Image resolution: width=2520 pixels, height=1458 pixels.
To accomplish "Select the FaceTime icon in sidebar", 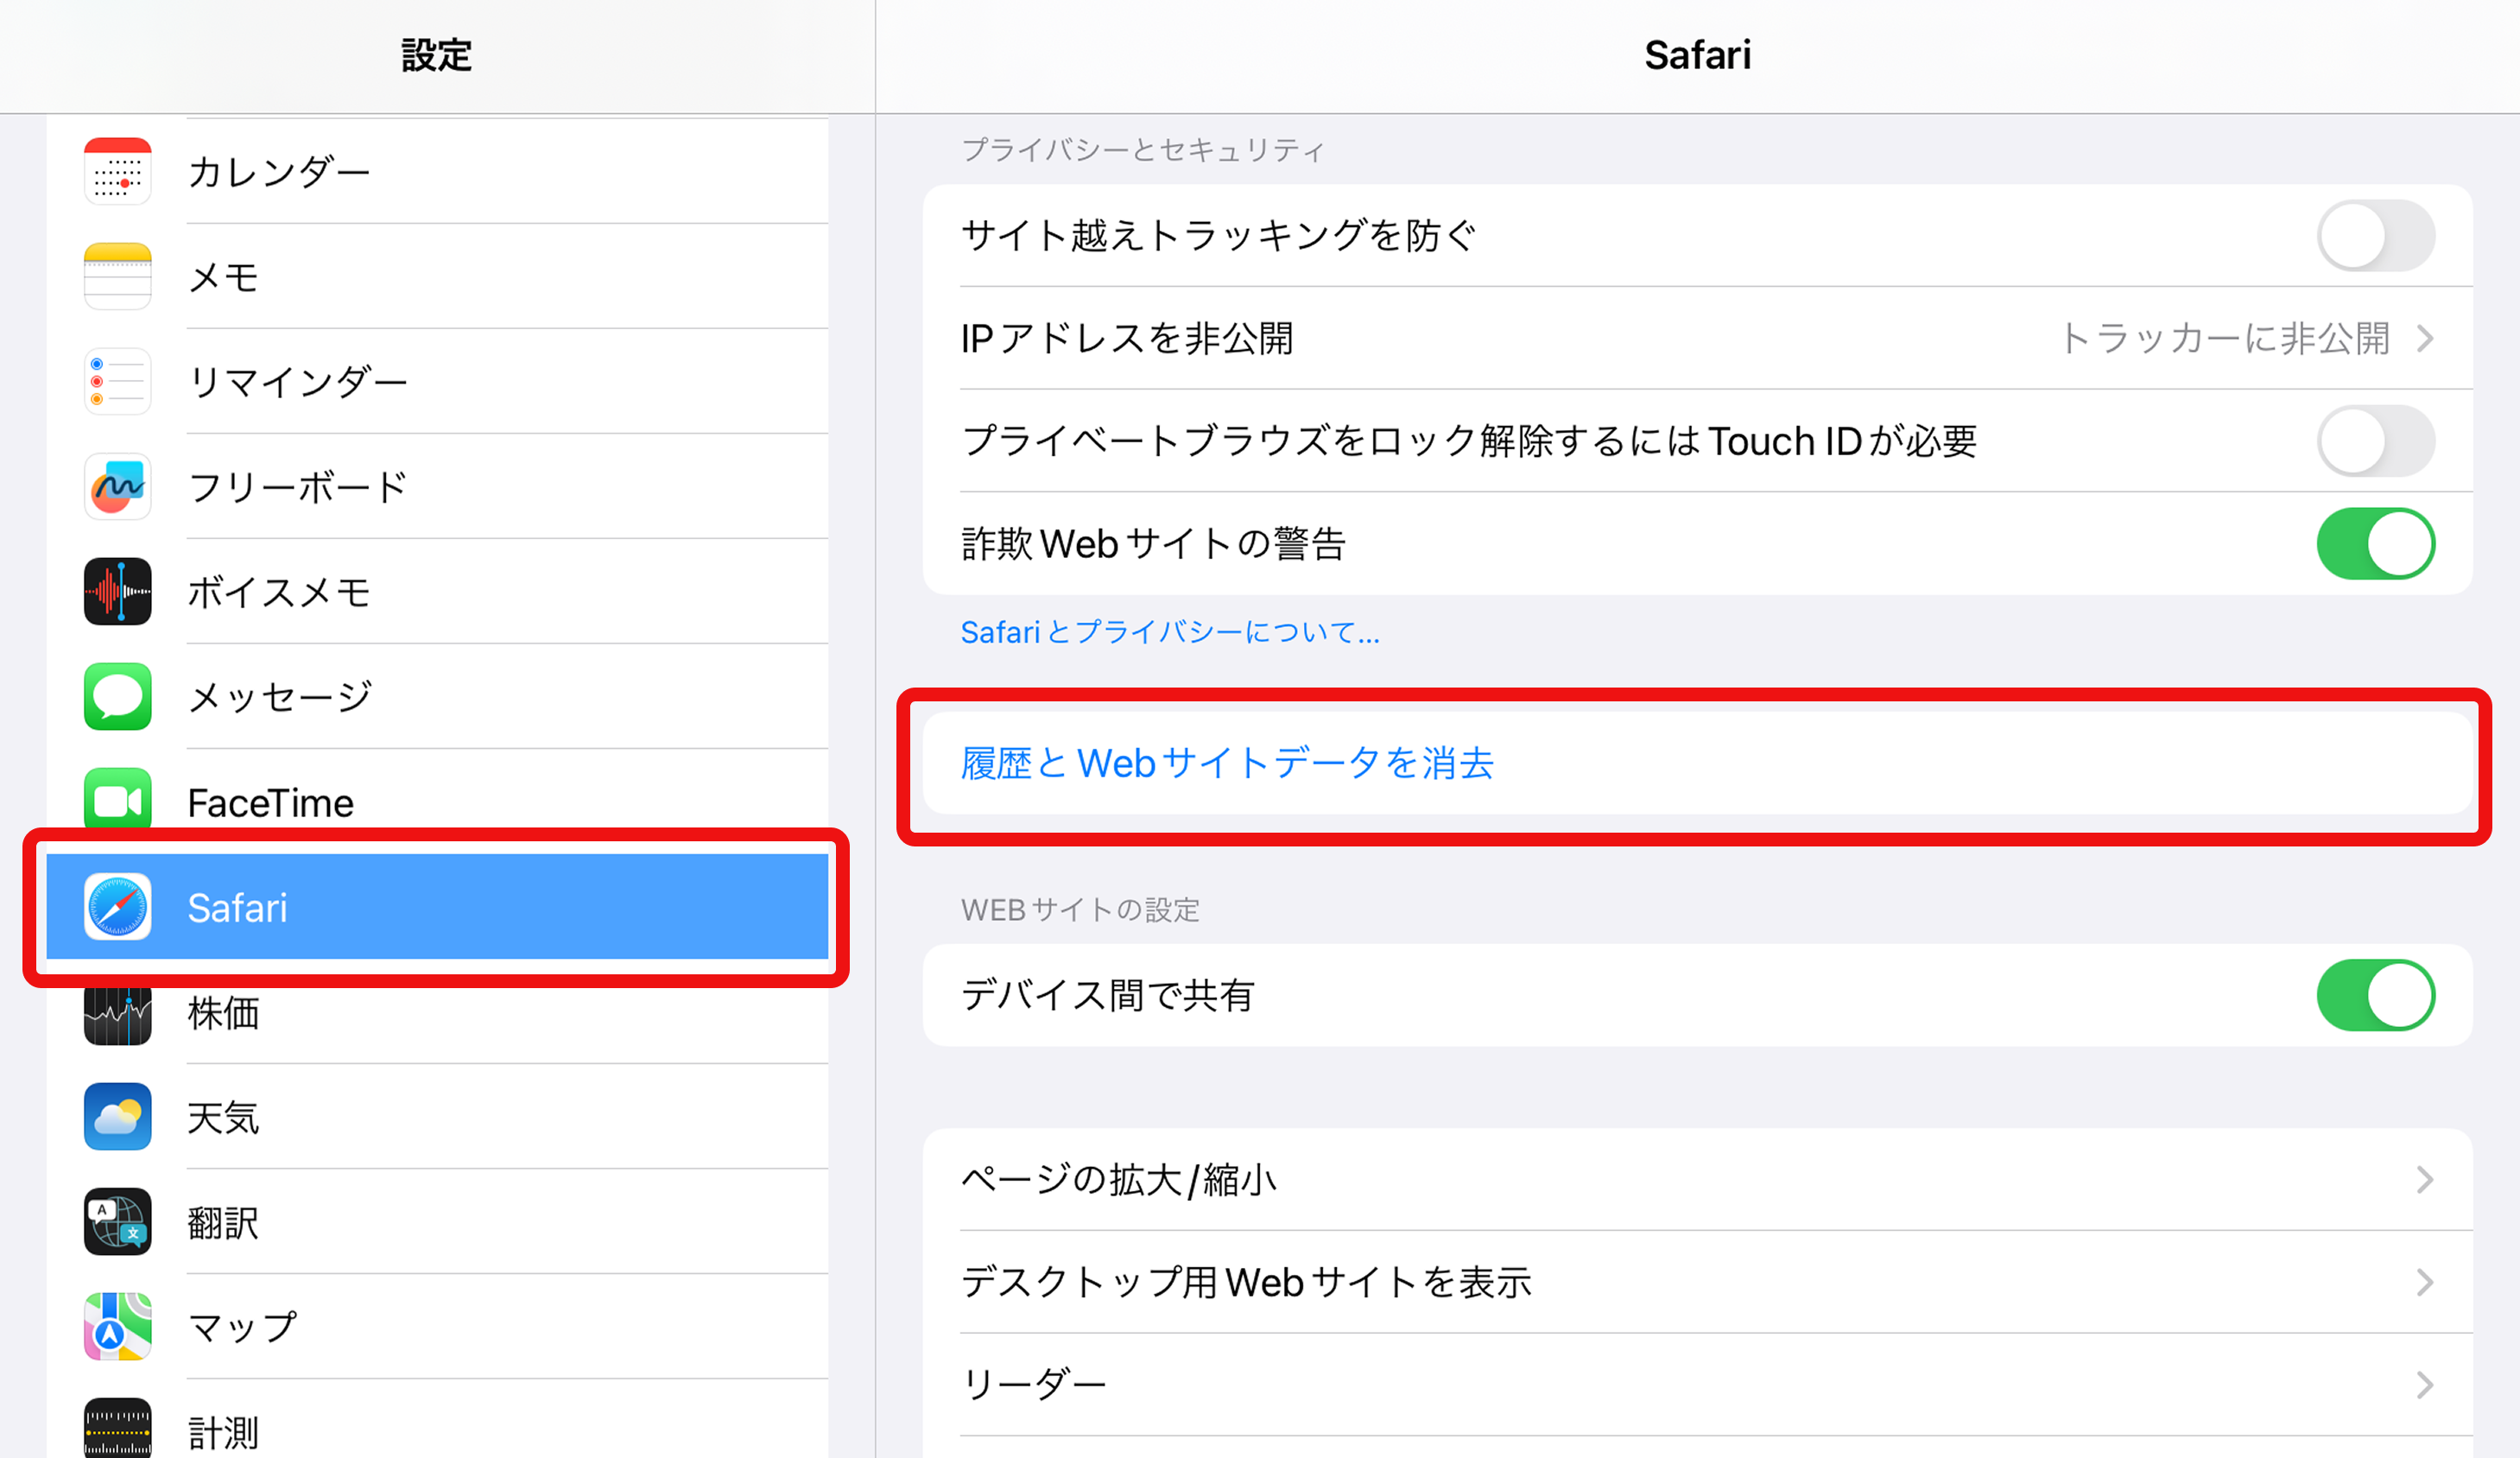I will [117, 800].
